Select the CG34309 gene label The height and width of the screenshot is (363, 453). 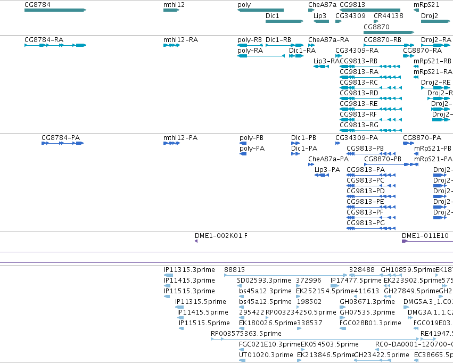coord(350,15)
